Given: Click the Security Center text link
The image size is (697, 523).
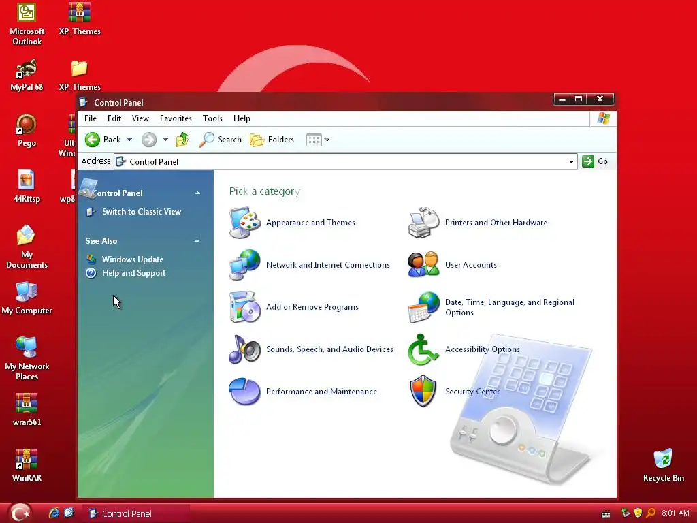Looking at the screenshot, I should 472,392.
